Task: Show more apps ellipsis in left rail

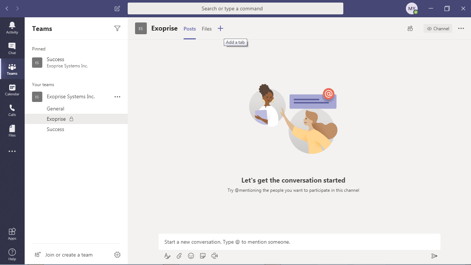Action: [12, 151]
